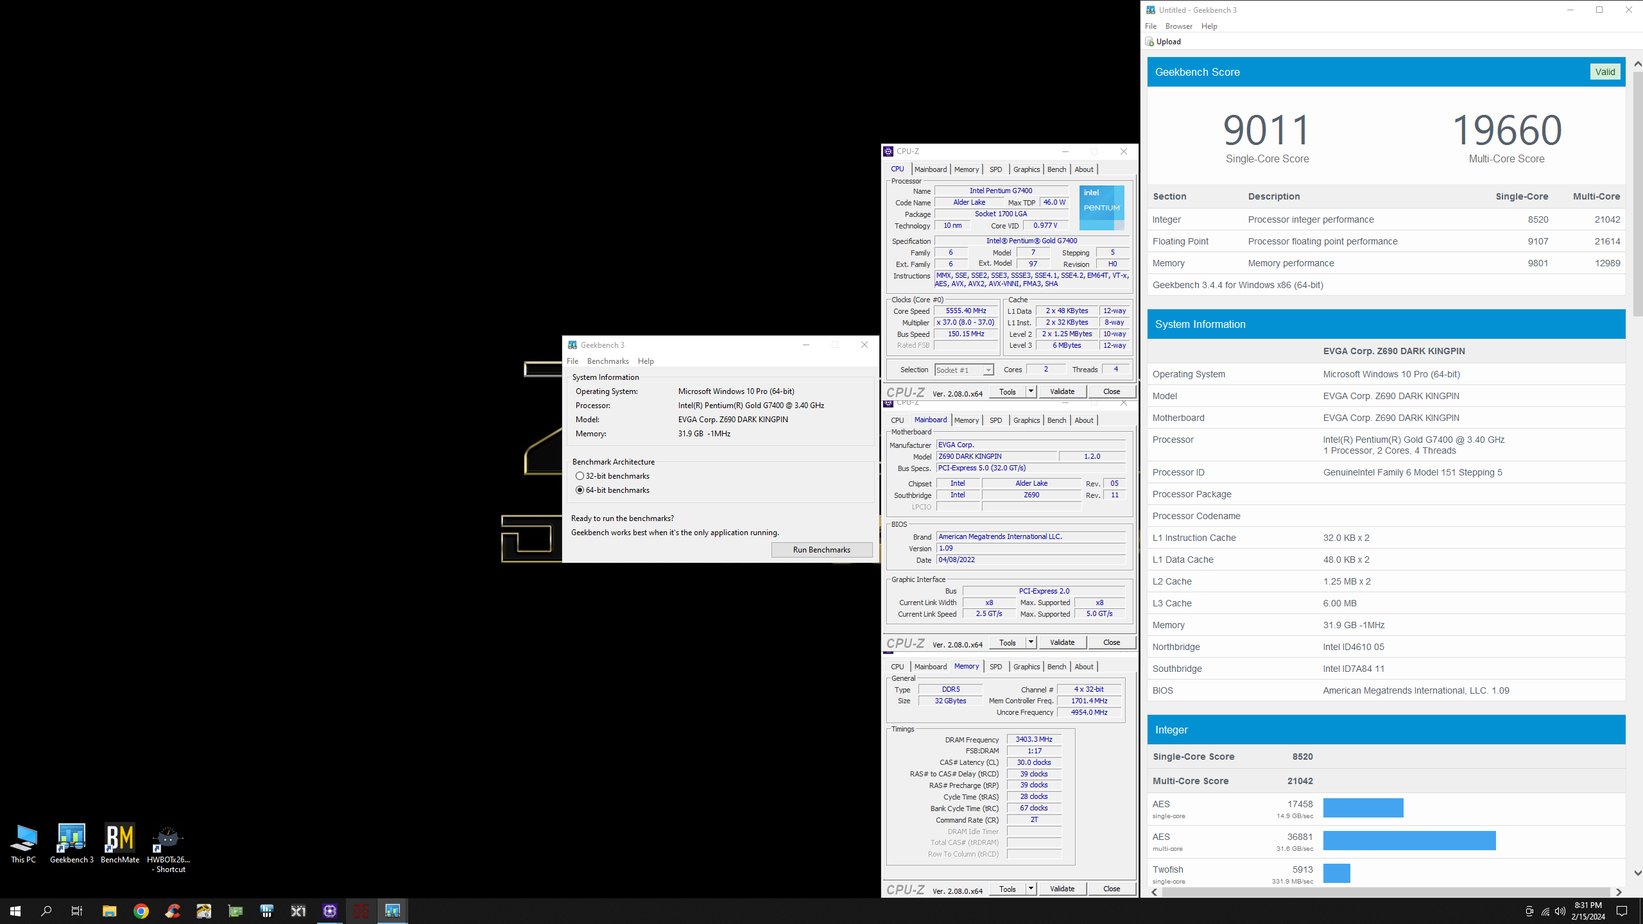
Task: Click Tools button in CPU-Z Memory window
Action: click(x=1008, y=889)
